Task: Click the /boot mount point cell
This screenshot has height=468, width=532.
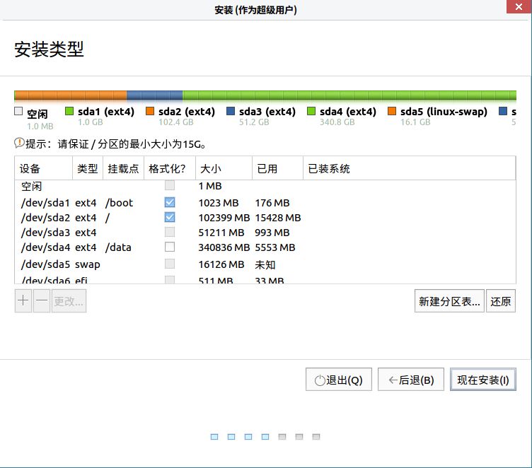Action: tap(119, 203)
